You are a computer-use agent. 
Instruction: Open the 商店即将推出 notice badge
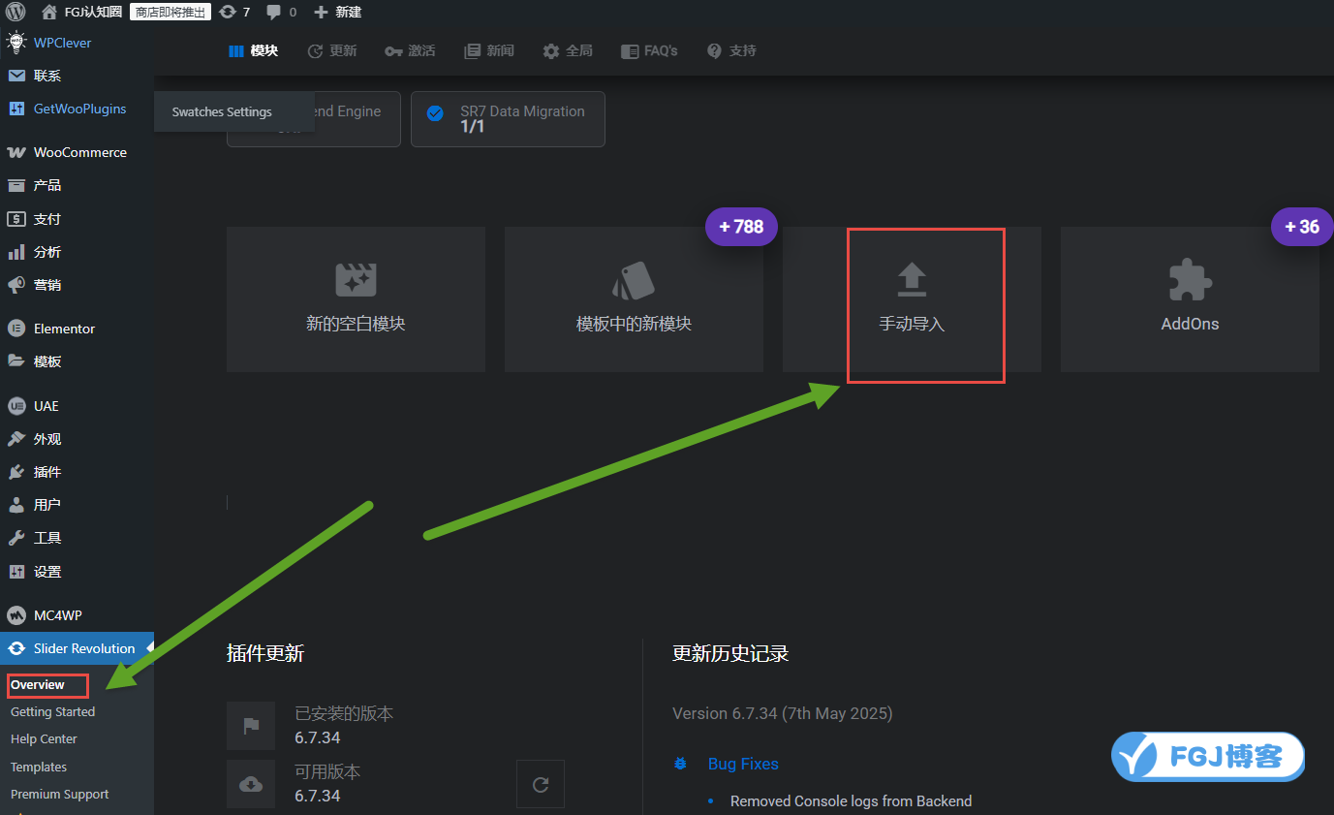click(171, 12)
